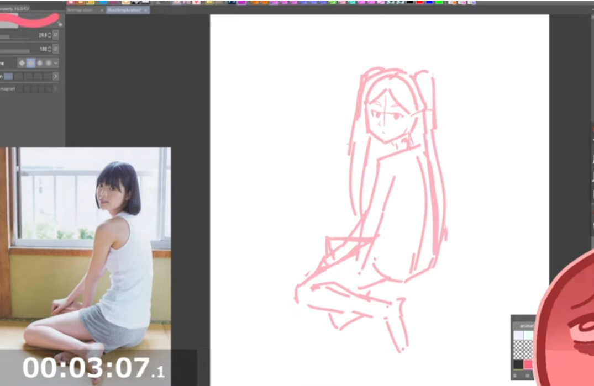Select the second stabilization level box
The image size is (594, 386).
point(18,76)
